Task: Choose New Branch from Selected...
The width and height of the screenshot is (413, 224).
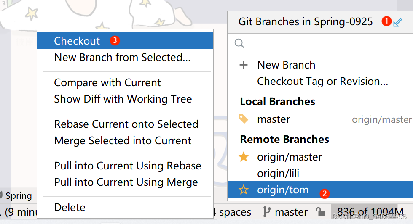Action: [122, 57]
